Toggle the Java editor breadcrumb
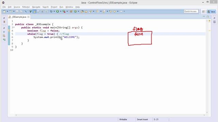 coord(30,12)
